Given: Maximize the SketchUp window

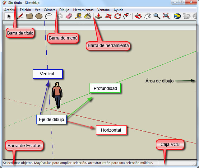Looking at the screenshot, I should pos(182,2).
